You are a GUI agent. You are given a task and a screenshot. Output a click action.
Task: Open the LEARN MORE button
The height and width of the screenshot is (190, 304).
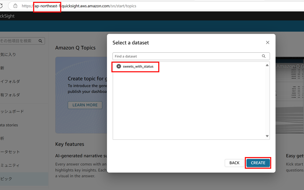pyautogui.click(x=85, y=105)
